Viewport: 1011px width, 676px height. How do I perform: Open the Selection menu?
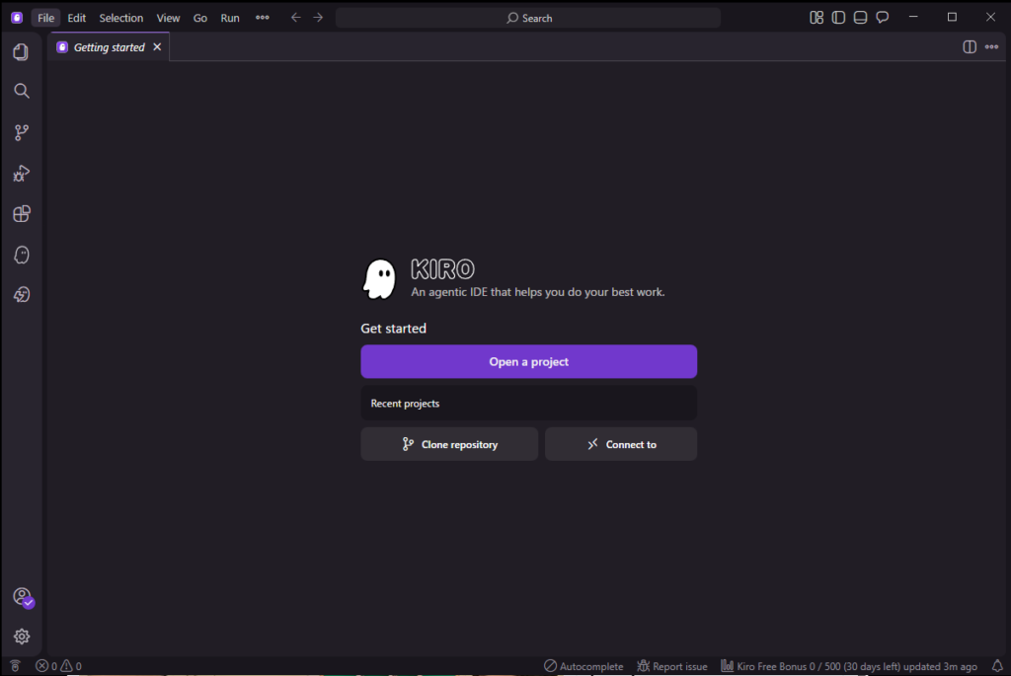120,18
